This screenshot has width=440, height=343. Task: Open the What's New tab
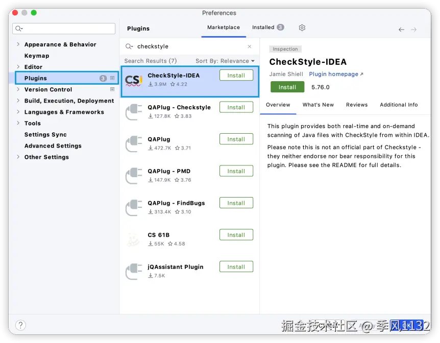click(x=318, y=105)
